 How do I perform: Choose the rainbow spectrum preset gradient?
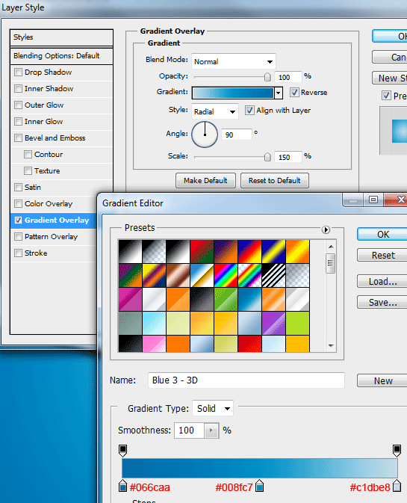pyautogui.click(x=226, y=275)
